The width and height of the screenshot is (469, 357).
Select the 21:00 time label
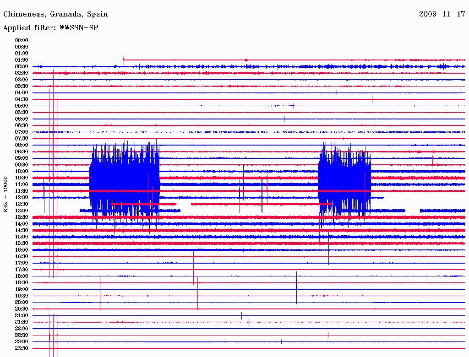[x=22, y=315]
